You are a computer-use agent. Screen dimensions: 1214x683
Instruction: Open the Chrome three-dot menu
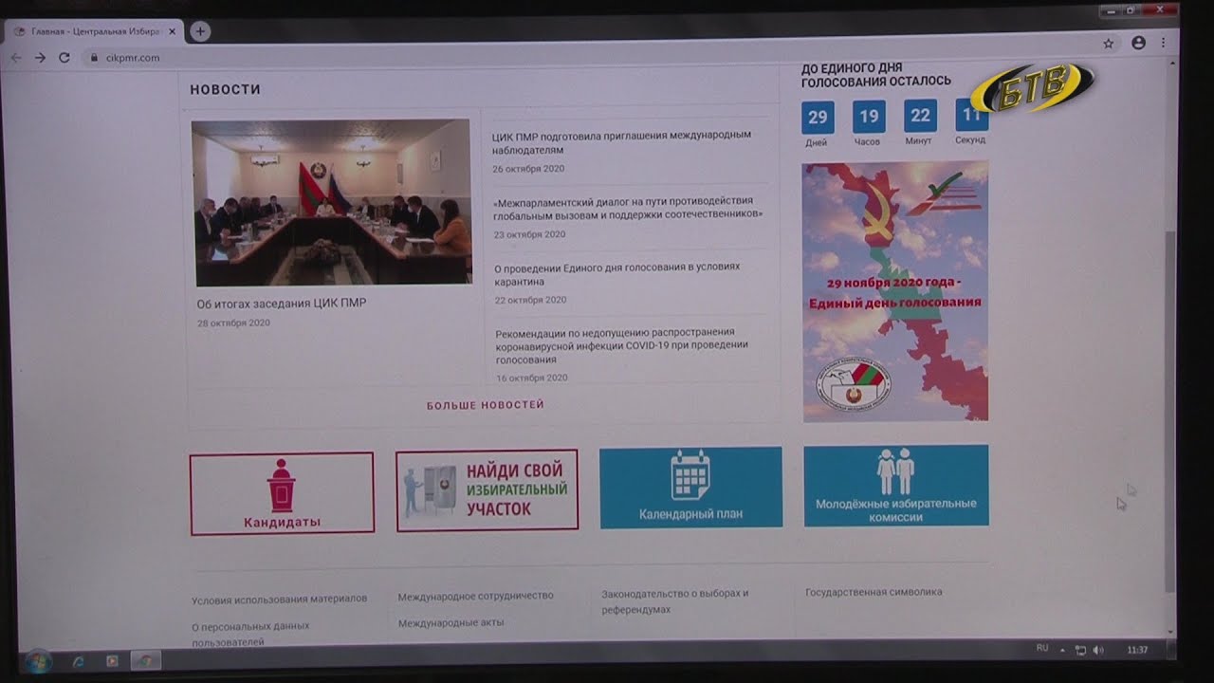1163,44
